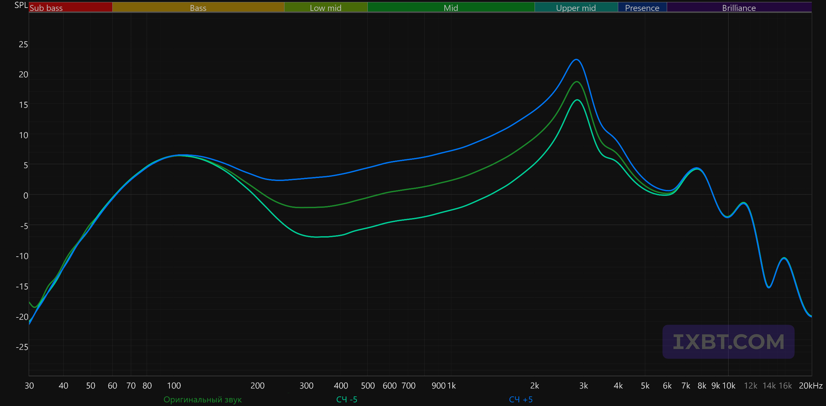This screenshot has width=826, height=406.
Task: Click the 1k frequency axis label
Action: tap(451, 386)
